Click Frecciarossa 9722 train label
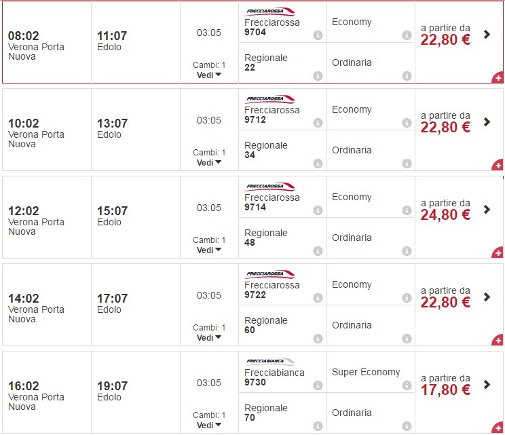Screen dimensions: 505x435 pyautogui.click(x=272, y=290)
